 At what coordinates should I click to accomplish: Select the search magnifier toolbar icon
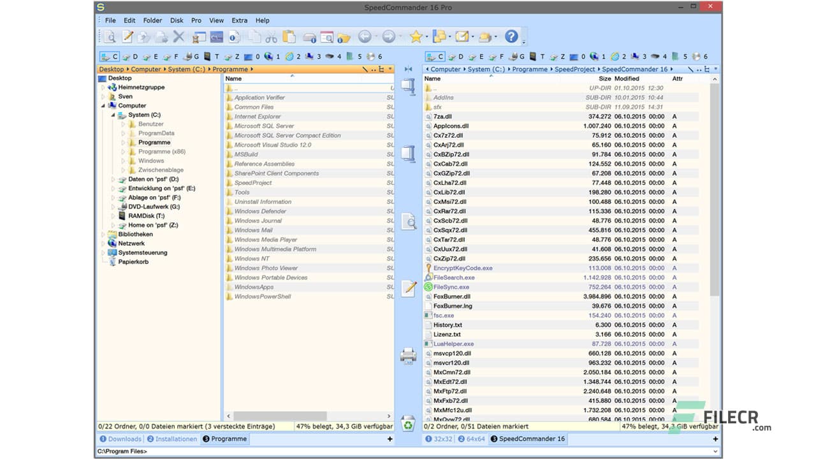tap(109, 36)
